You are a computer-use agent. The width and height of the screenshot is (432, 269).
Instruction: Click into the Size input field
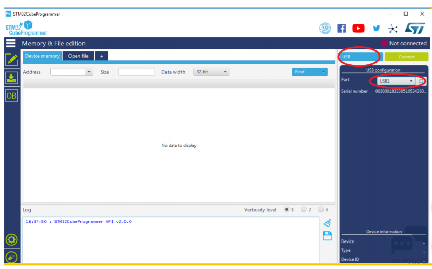coord(136,72)
